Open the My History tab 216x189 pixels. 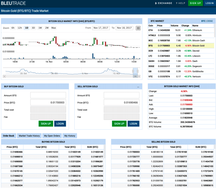[x=70, y=136]
